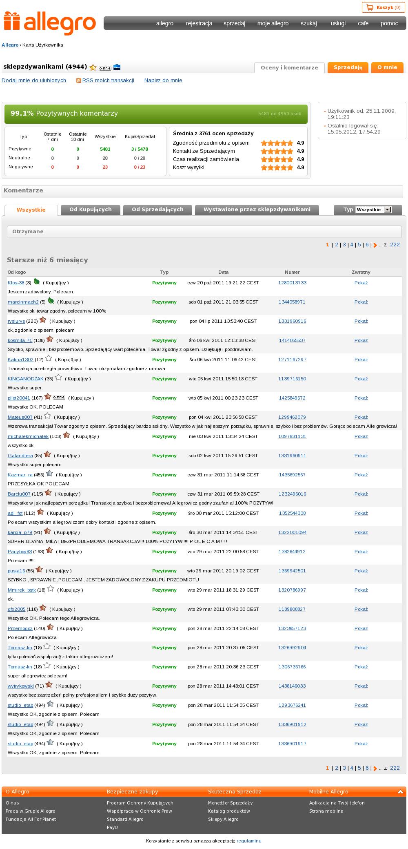The height and width of the screenshot is (849, 408).
Task: Open transaction number 1438146033
Action: (x=292, y=686)
